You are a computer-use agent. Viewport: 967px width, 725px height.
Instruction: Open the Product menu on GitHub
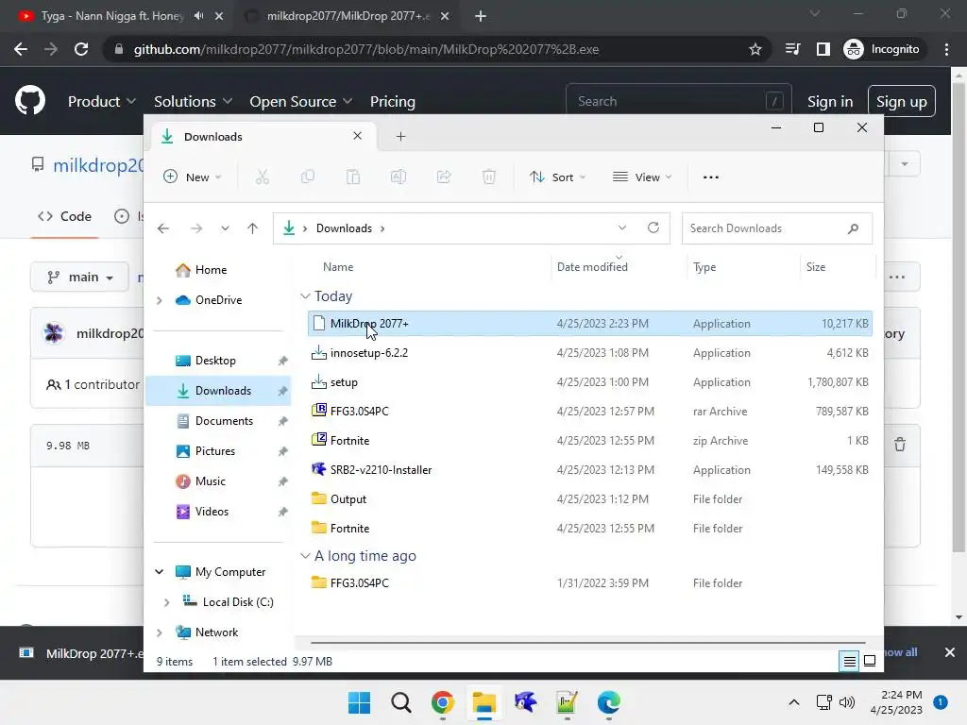coord(102,101)
